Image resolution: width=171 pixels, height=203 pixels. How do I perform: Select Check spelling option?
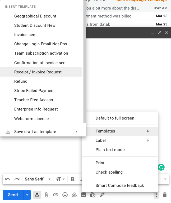[x=120, y=172]
